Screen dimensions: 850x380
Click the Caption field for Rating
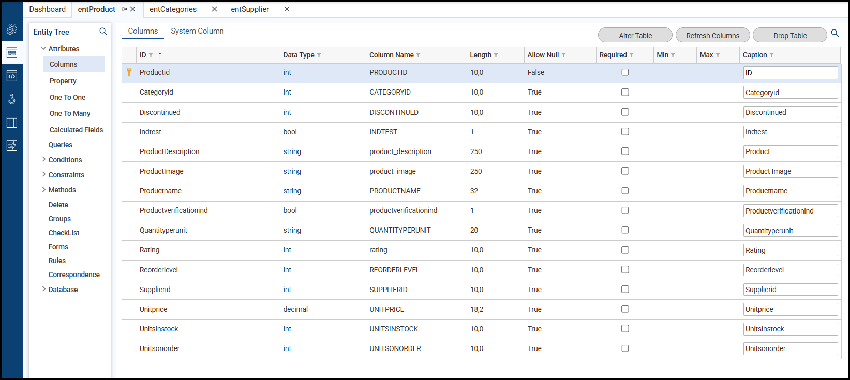790,250
